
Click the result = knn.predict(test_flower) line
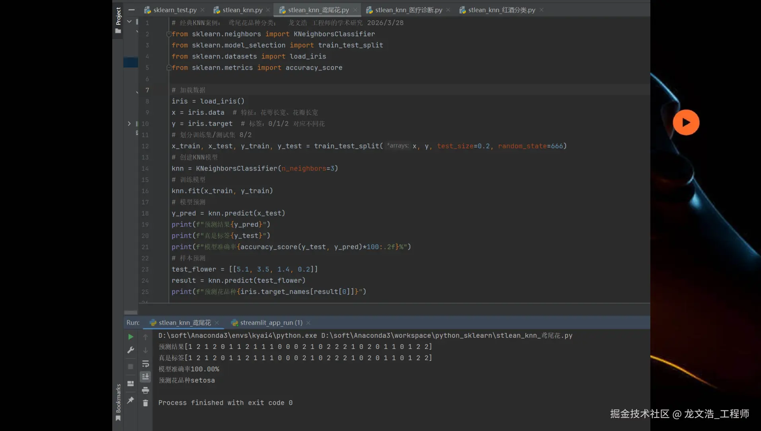(238, 280)
